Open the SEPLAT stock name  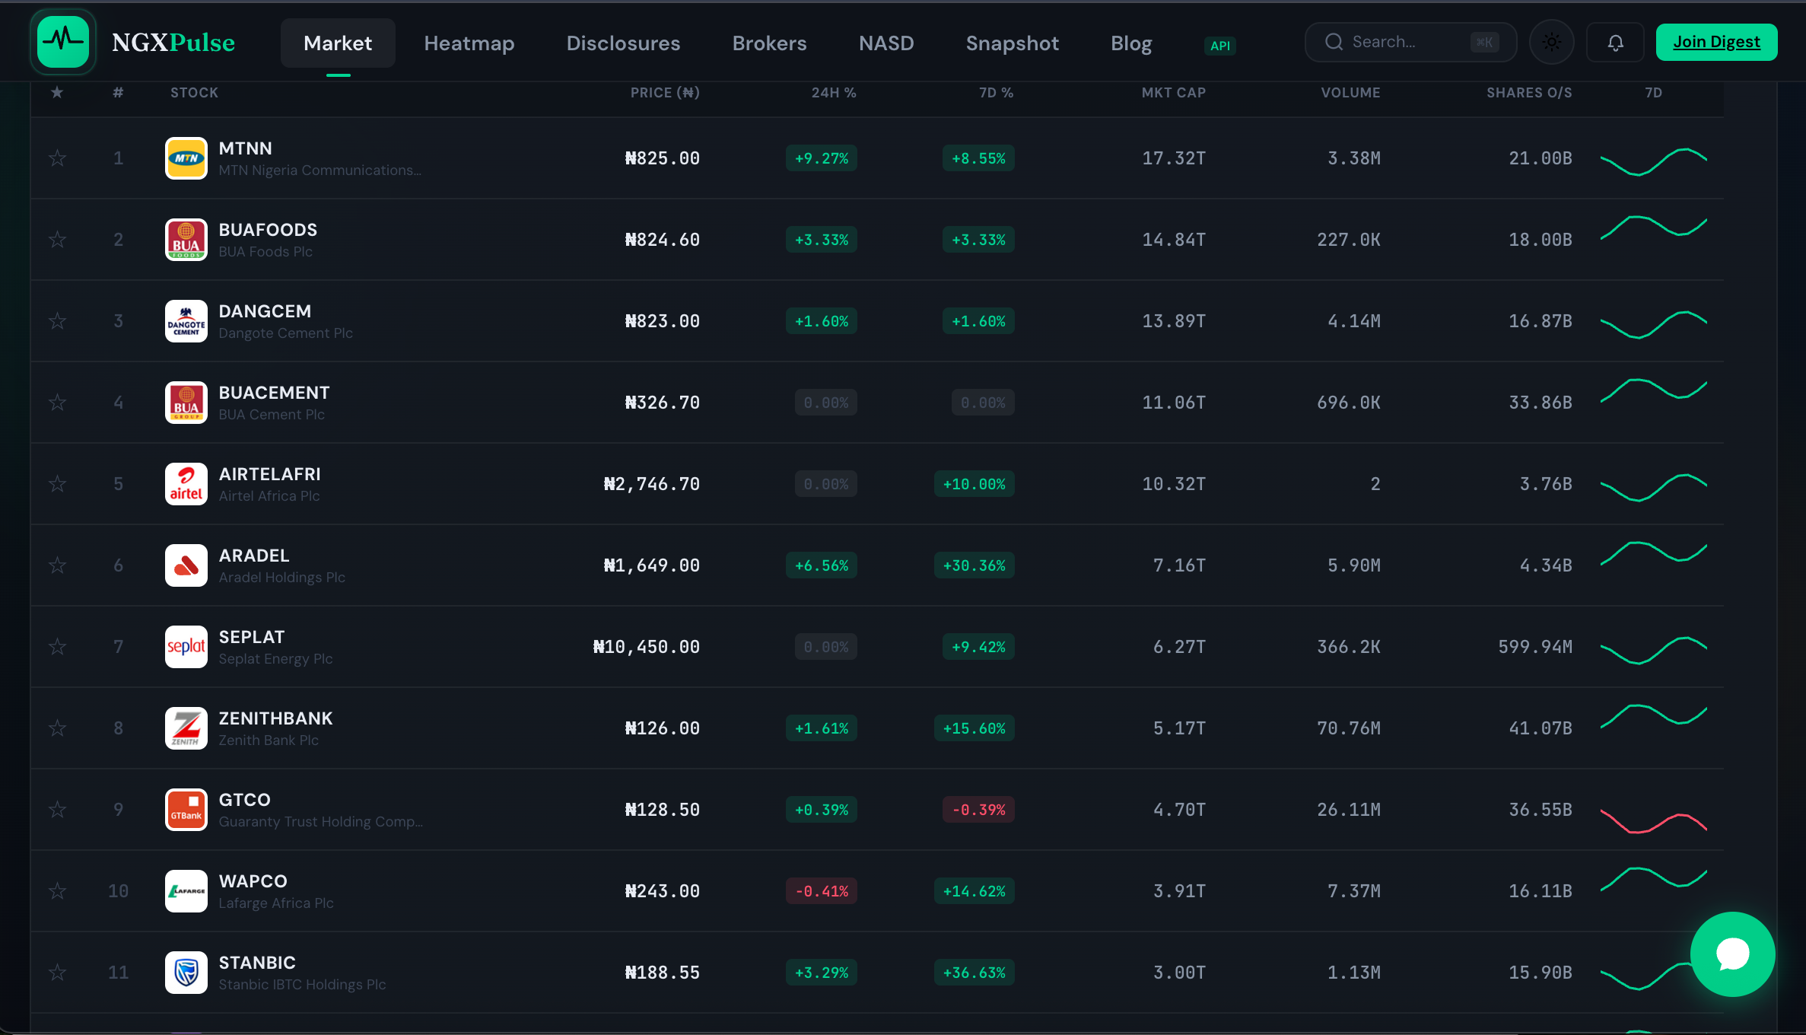coord(252,637)
